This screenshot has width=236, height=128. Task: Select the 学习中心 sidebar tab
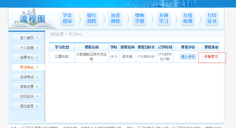(27, 67)
